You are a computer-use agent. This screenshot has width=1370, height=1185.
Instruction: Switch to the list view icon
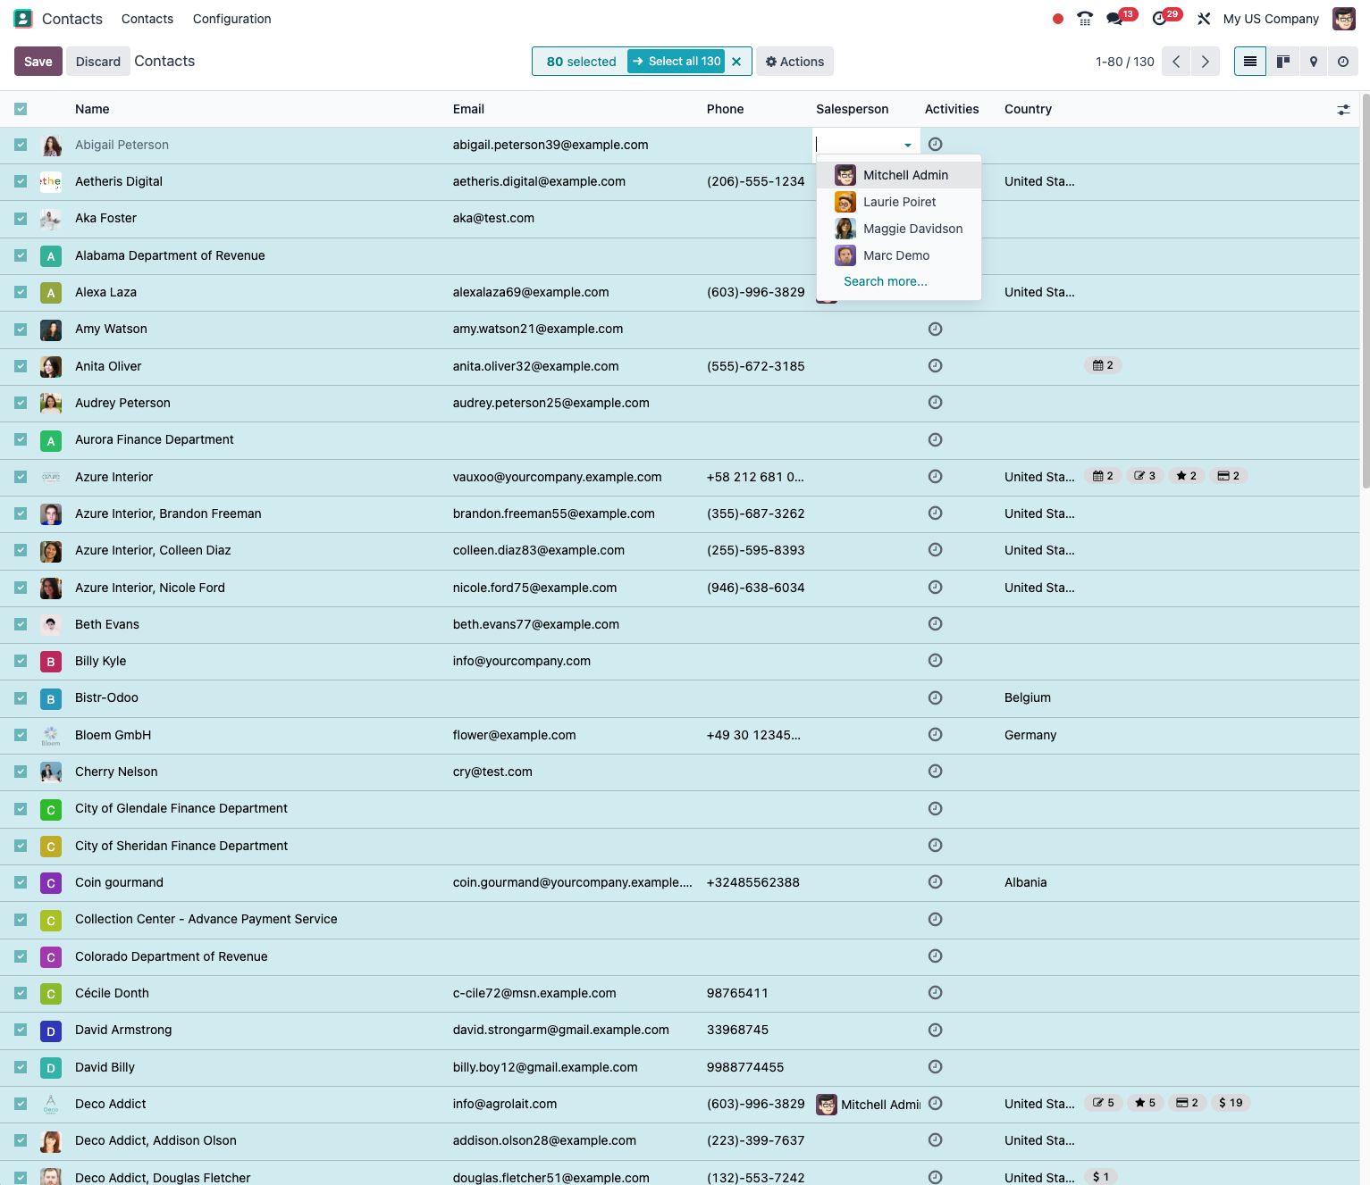(1250, 62)
